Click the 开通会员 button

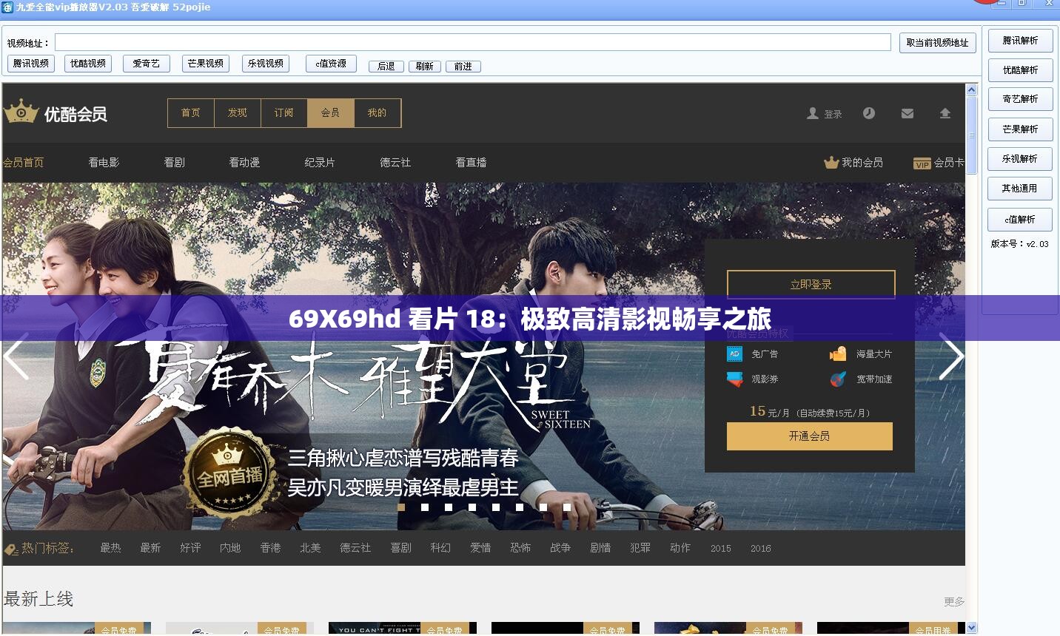[x=810, y=436]
